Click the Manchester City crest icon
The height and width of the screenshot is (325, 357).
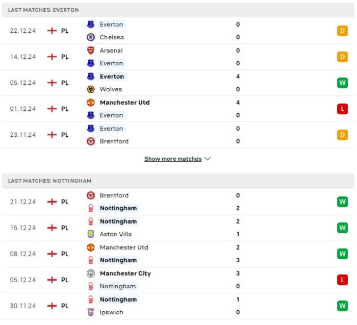91,273
